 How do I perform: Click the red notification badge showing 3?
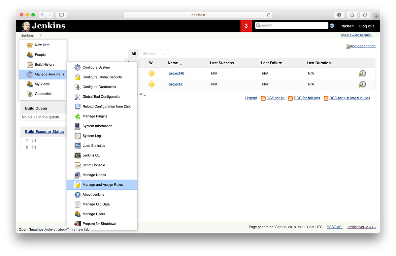(246, 26)
